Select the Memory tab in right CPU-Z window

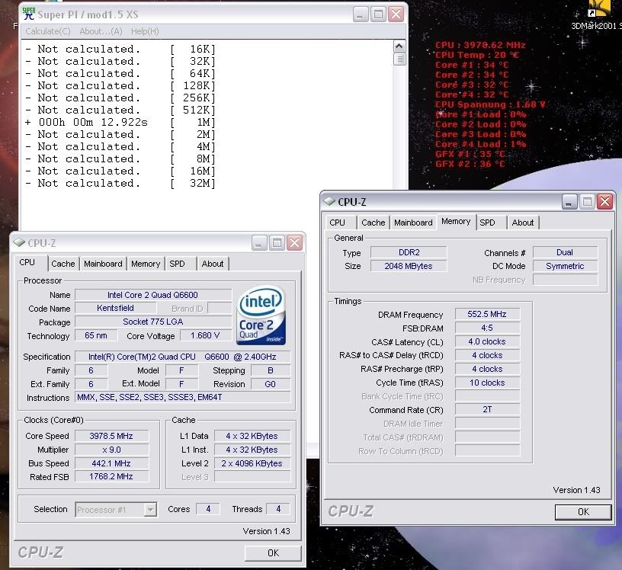pyautogui.click(x=456, y=221)
